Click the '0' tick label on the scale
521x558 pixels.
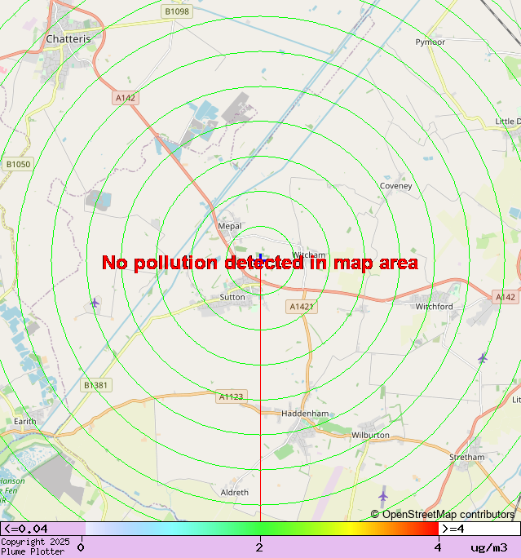(x=81, y=547)
